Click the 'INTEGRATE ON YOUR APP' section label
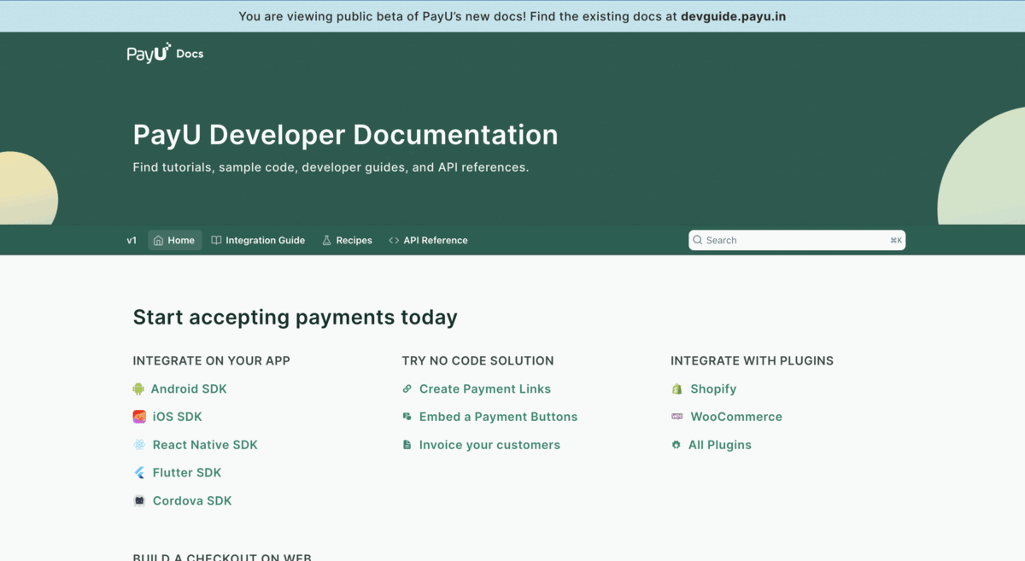Image resolution: width=1025 pixels, height=561 pixels. click(x=211, y=361)
